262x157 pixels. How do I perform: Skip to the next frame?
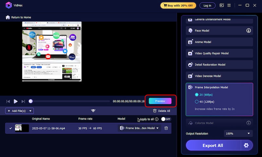[23, 101]
